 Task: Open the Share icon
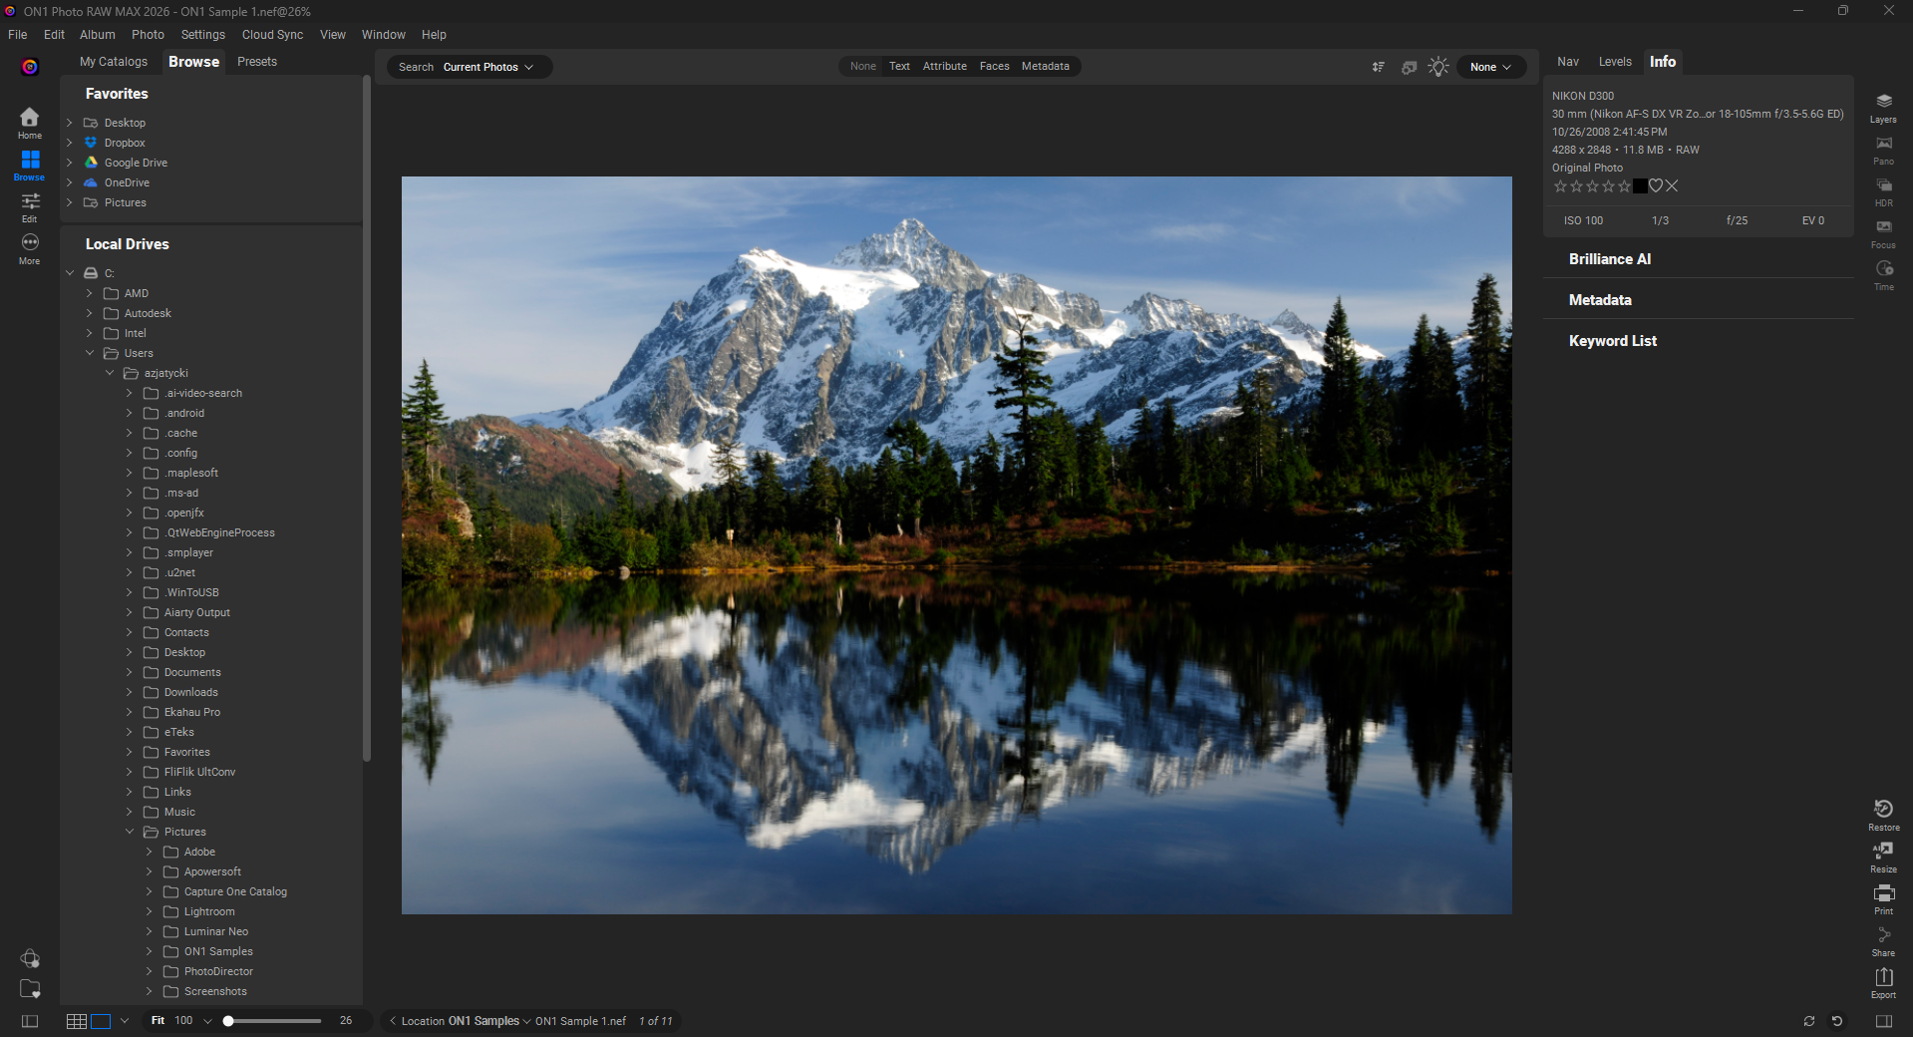pos(1883,940)
